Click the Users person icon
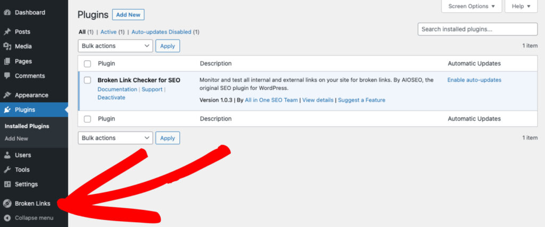The image size is (545, 227). click(x=7, y=155)
